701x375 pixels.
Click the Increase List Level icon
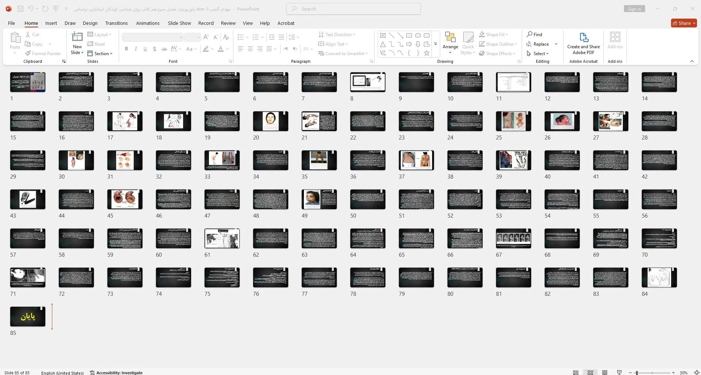point(281,37)
